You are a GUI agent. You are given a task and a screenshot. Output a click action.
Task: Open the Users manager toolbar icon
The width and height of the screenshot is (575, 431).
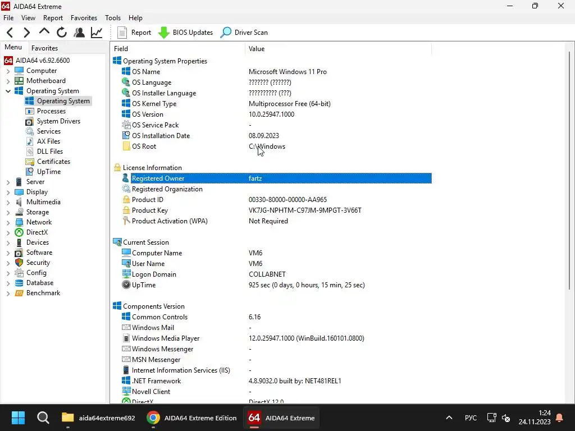pyautogui.click(x=79, y=33)
